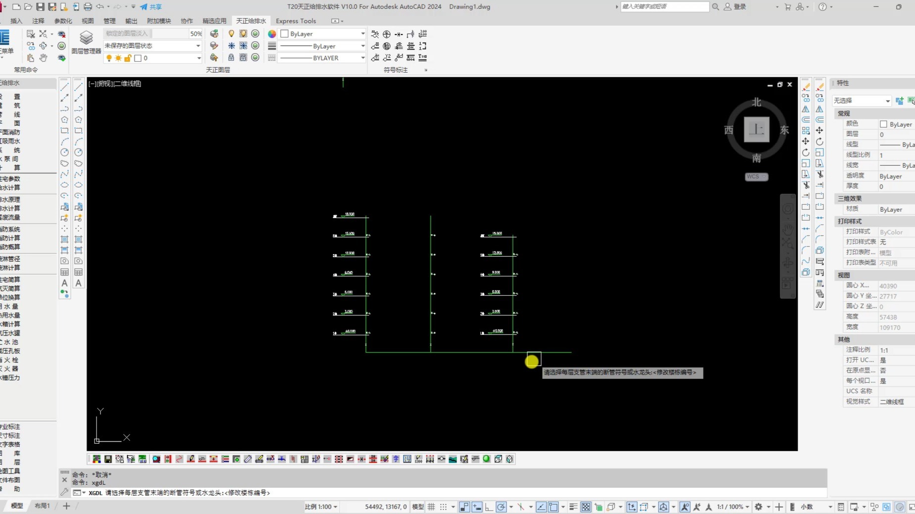This screenshot has height=514, width=915.
Task: Open the 图层管理器 layer manager
Action: coord(86,42)
